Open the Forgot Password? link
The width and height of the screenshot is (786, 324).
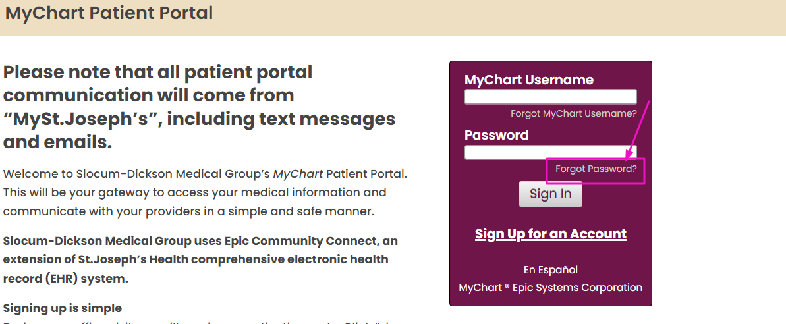point(596,169)
